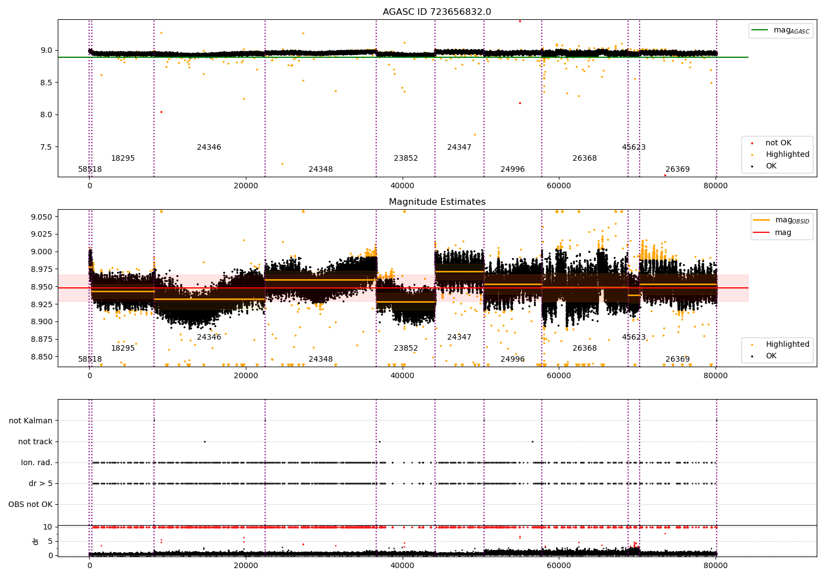Select the red "mag" legend entry
The width and height of the screenshot is (825, 578).
(773, 233)
